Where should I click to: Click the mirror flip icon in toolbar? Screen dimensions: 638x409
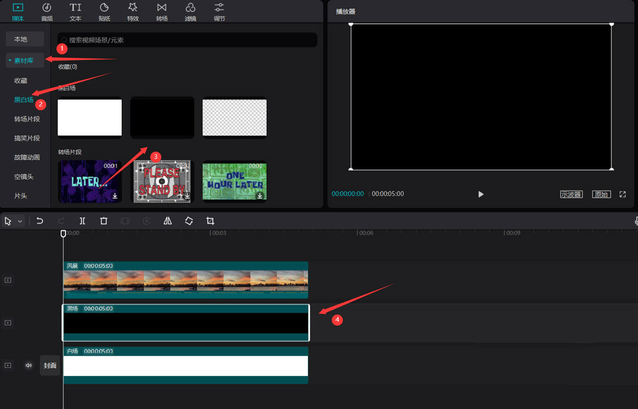[x=167, y=221]
